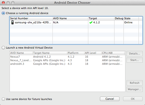
Task: Click the green checkmark next to 4.1.2
Action: pos(91,22)
